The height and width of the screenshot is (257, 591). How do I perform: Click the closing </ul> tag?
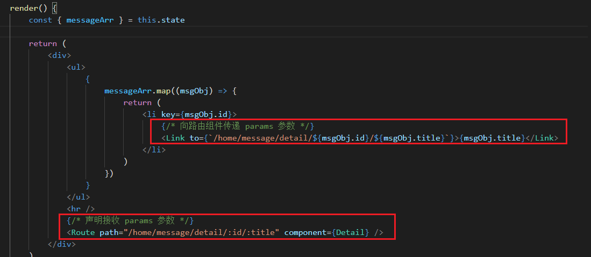pyautogui.click(x=79, y=197)
